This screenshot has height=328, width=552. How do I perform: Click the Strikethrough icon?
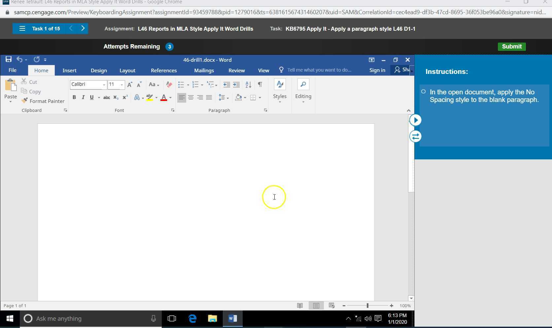pos(106,97)
